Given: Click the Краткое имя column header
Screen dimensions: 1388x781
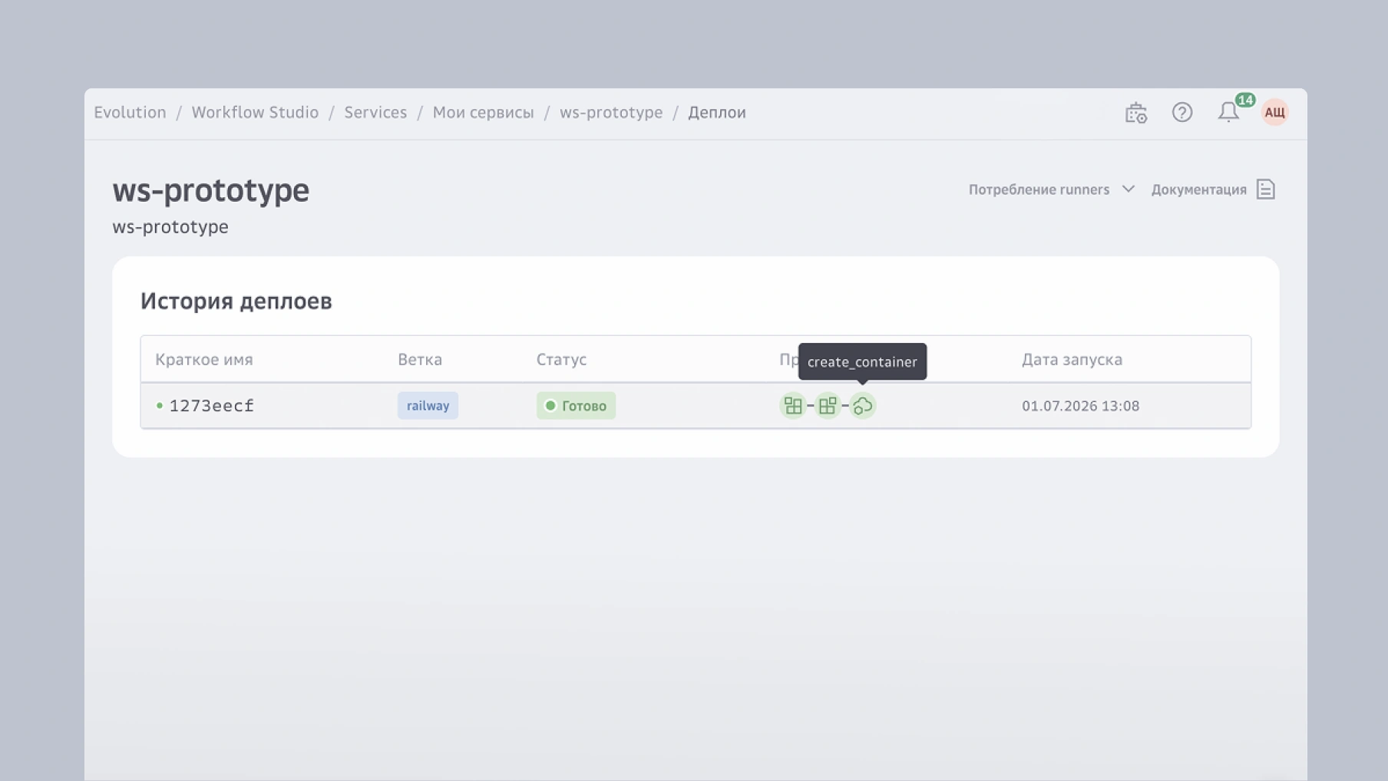Looking at the screenshot, I should [204, 360].
